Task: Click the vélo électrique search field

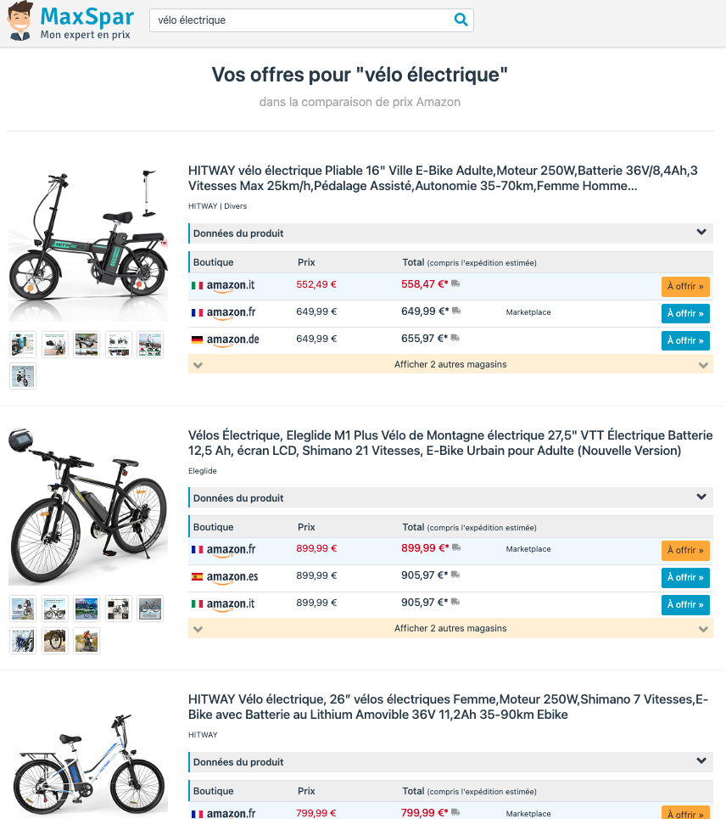Action: pyautogui.click(x=311, y=20)
